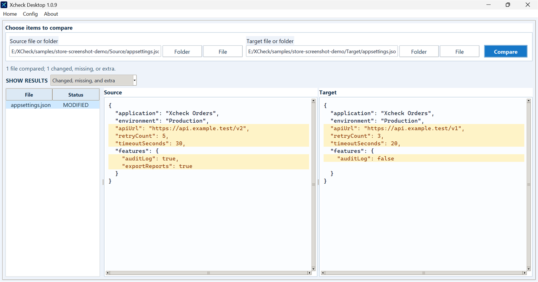Click the Source pane's horizontal scroll left arrow
The width and height of the screenshot is (538, 282).
pyautogui.click(x=108, y=273)
